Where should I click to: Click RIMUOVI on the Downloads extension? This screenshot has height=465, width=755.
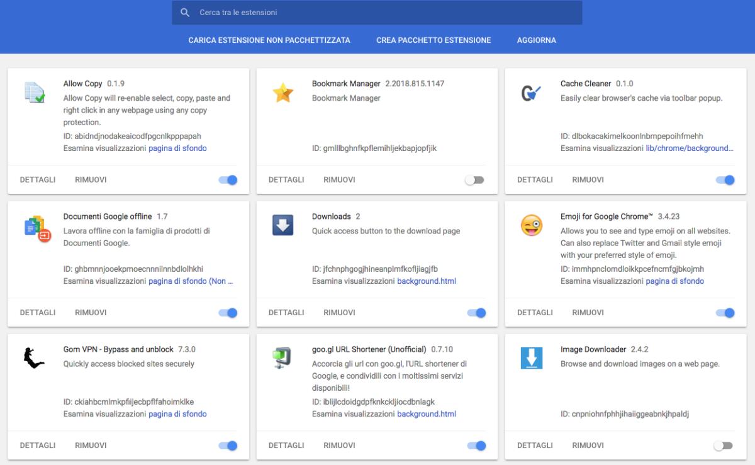coord(339,312)
